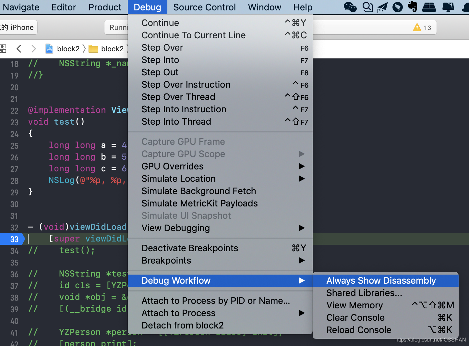Open Evernote elephant icon in menu bar
Viewport: 469px width, 346px height.
click(413, 6)
